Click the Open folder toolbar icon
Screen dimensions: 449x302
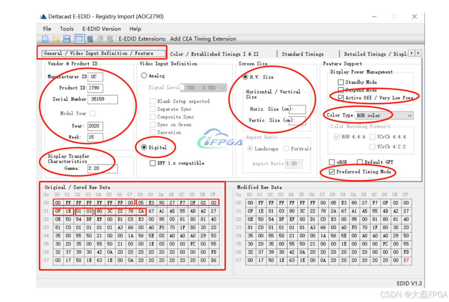pyautogui.click(x=56, y=39)
